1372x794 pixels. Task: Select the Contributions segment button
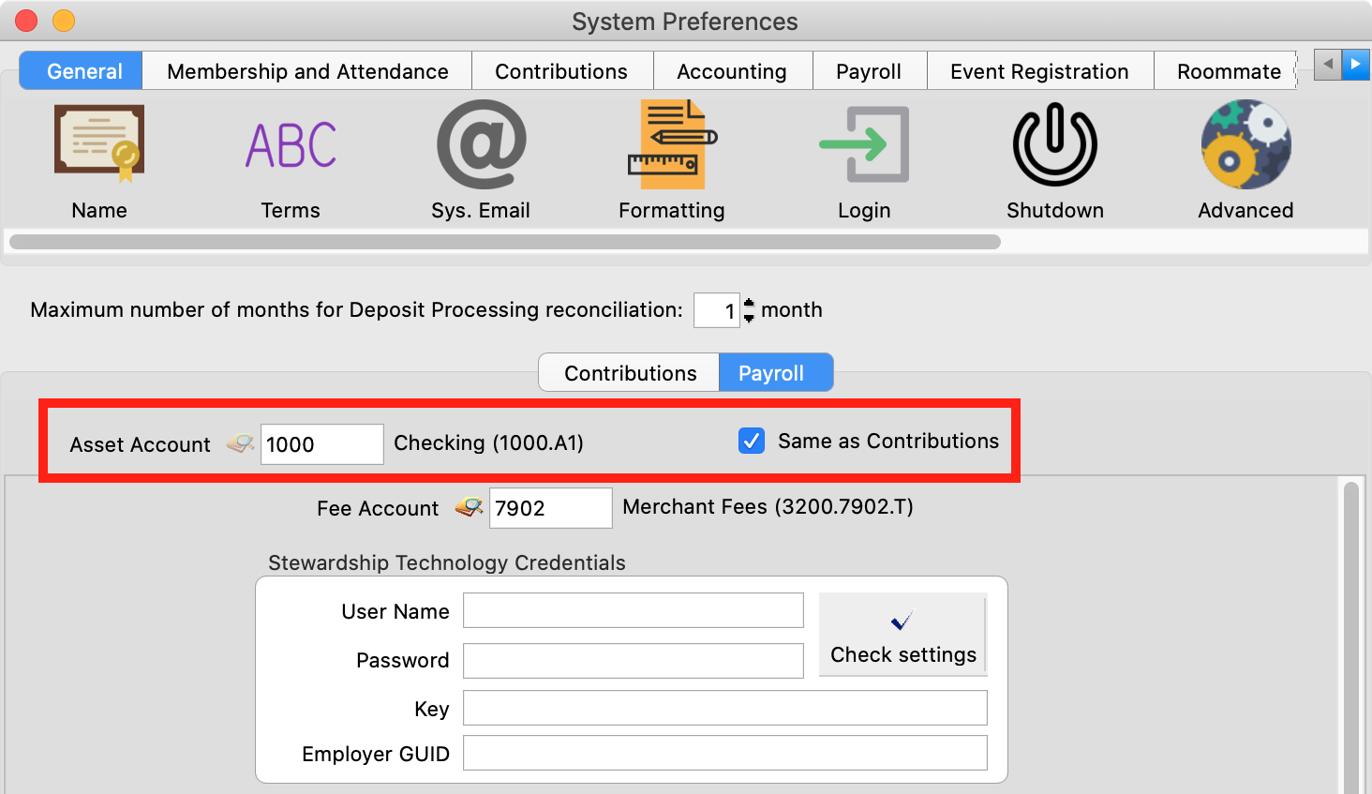(630, 373)
